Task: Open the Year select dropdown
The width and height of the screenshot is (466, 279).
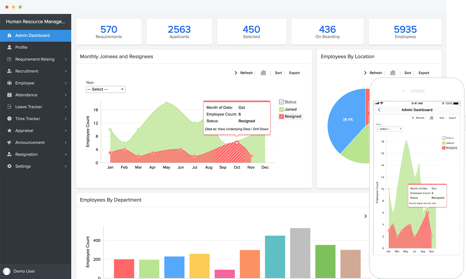Action: point(105,89)
